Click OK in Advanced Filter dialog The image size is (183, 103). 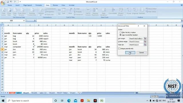(130, 53)
